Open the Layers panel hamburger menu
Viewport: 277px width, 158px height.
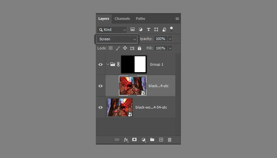pyautogui.click(x=177, y=19)
